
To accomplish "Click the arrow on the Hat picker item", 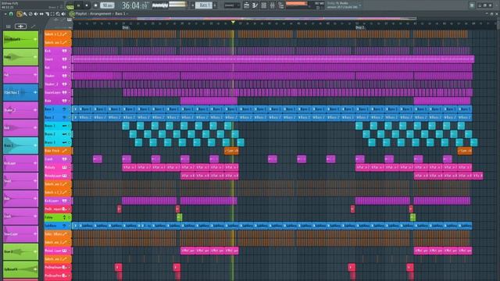I will [x=35, y=75].
